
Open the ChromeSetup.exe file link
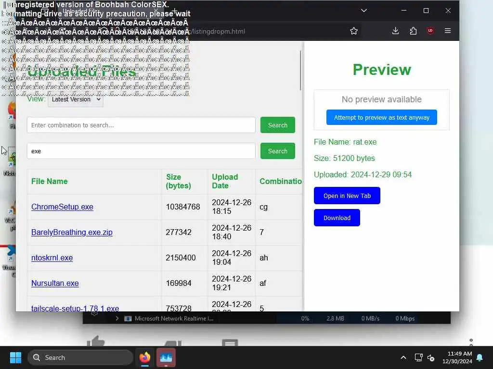pyautogui.click(x=62, y=207)
